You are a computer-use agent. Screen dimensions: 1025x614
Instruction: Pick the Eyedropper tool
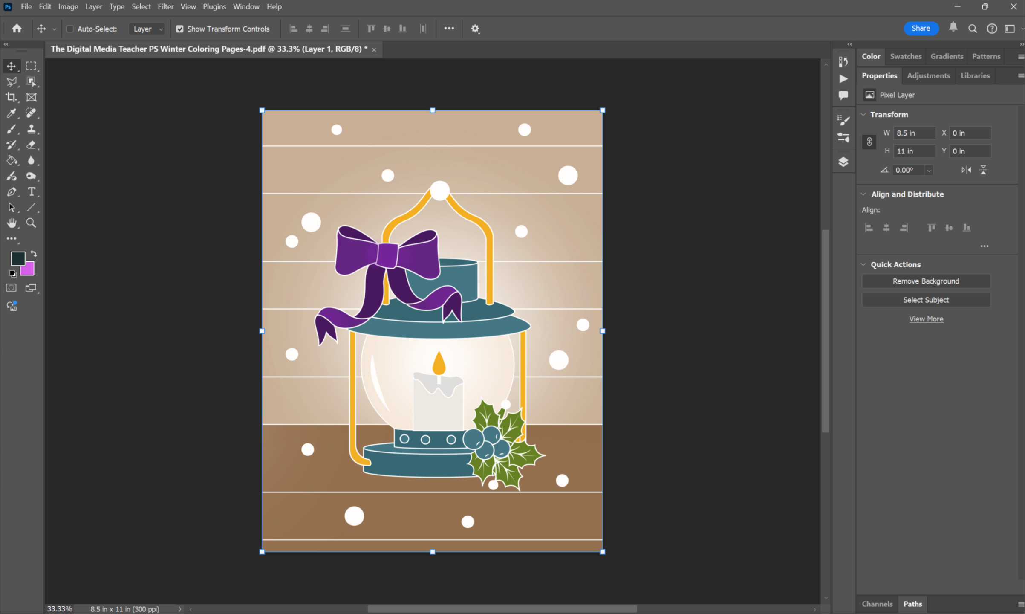(12, 113)
